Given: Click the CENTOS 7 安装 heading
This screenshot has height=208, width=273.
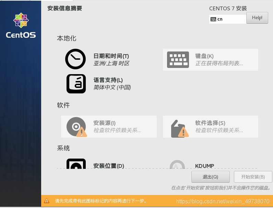Looking at the screenshot, I should click(x=228, y=8).
